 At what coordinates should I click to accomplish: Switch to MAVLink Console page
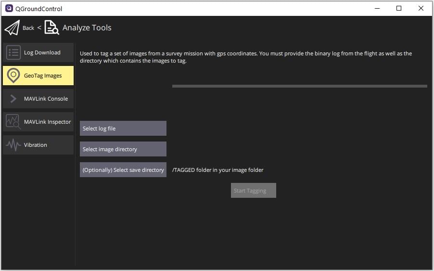coord(46,99)
